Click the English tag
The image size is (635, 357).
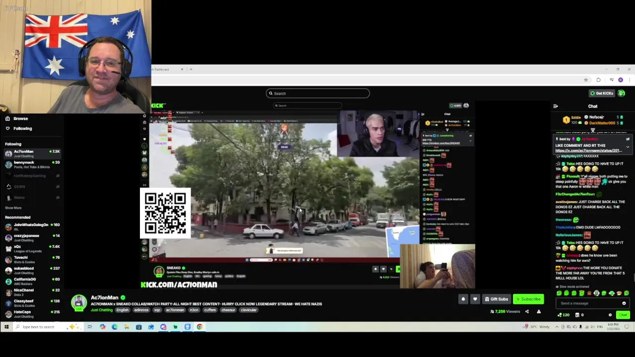(x=123, y=310)
